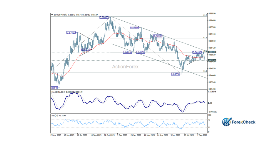Click the 0.86100 tag on price axis
267x150 pixels.
[212, 52]
